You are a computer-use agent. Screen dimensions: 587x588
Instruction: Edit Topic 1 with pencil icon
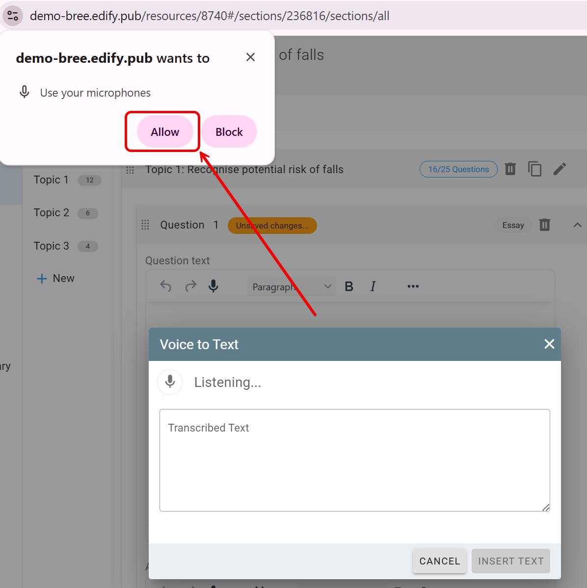pyautogui.click(x=560, y=169)
